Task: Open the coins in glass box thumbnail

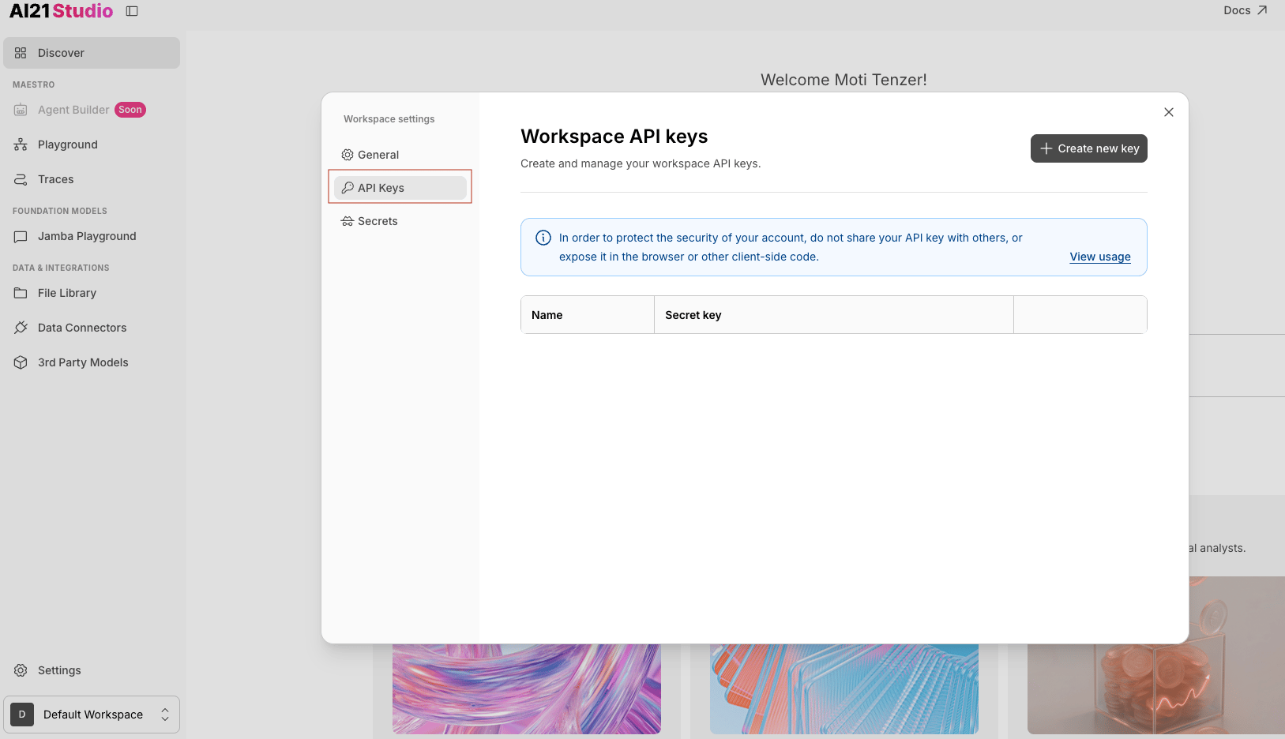Action: coord(1156,655)
